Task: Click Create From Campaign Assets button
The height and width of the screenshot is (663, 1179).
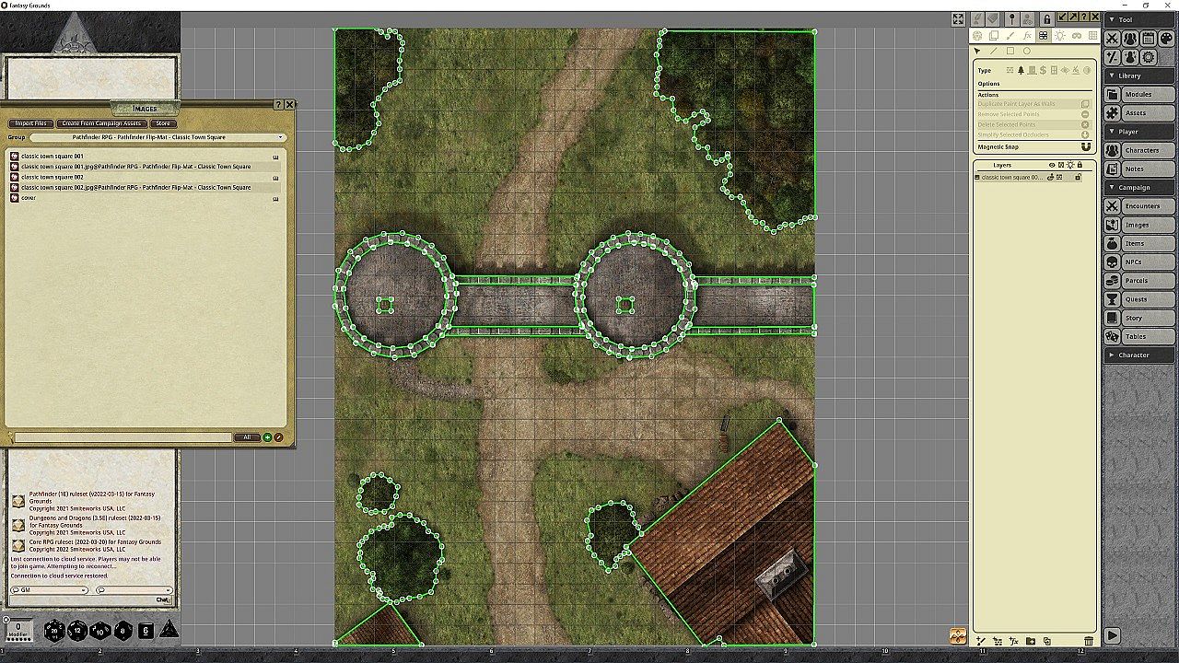Action: pyautogui.click(x=101, y=123)
